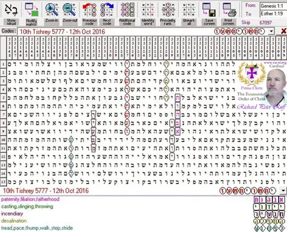Select matrix row number 8
287x232 pixels.
3,123
